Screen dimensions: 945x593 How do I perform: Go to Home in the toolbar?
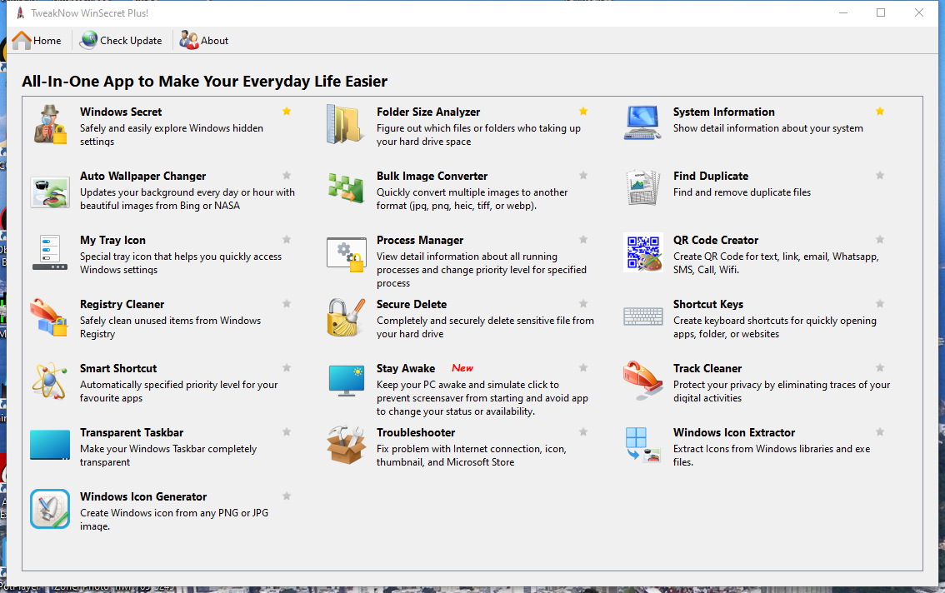pos(37,40)
